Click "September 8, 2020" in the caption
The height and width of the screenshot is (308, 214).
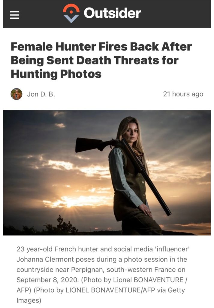pyautogui.click(x=47, y=280)
